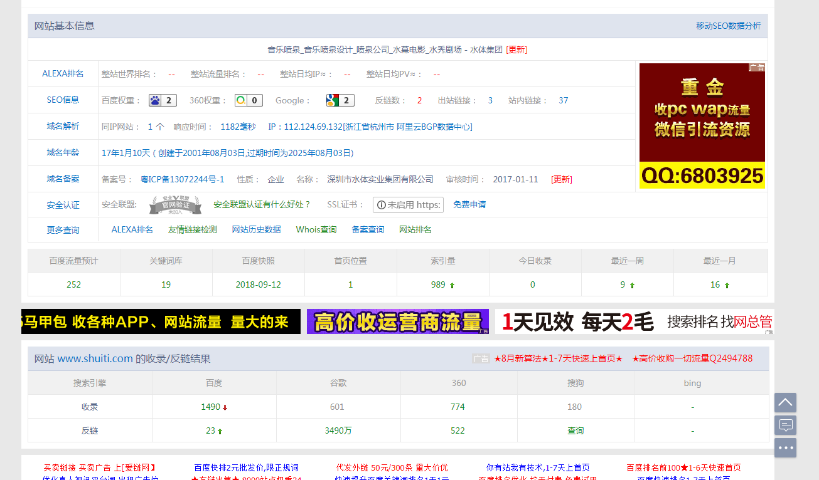Open the 友情链接检测 tool link

pos(192,229)
